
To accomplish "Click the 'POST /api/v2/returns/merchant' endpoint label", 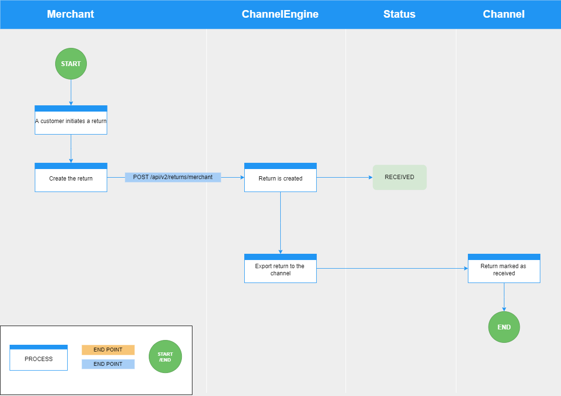I will pos(173,177).
